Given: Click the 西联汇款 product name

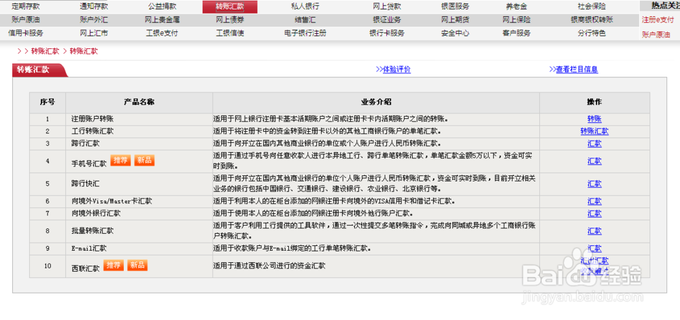Looking at the screenshot, I should (86, 268).
